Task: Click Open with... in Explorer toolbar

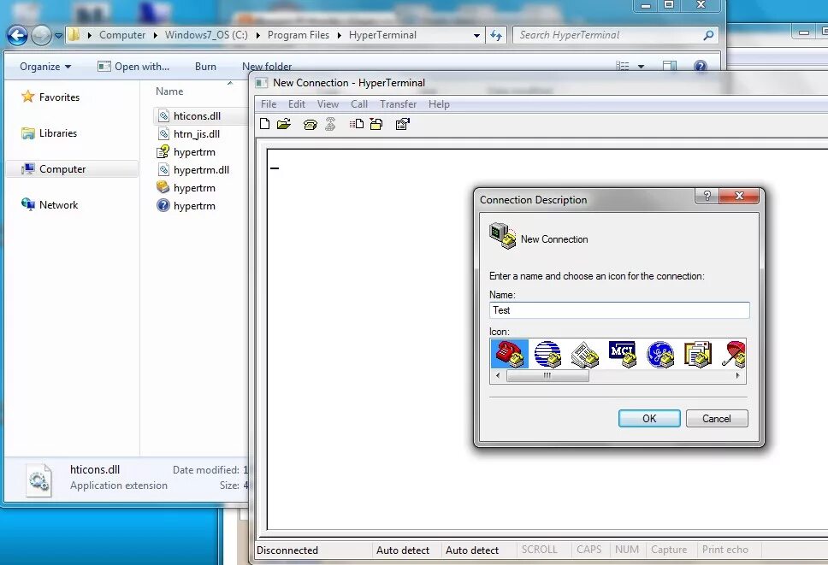Action: pyautogui.click(x=133, y=67)
